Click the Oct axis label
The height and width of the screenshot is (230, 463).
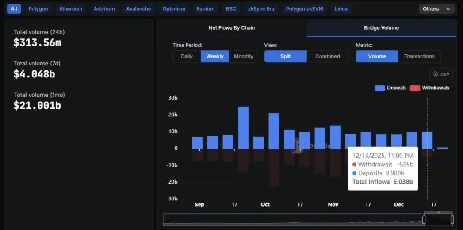[x=265, y=204]
